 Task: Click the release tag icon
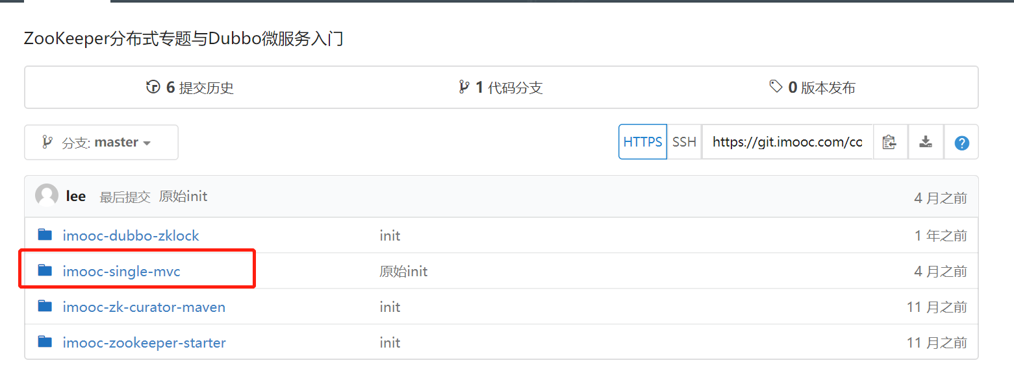pos(776,87)
